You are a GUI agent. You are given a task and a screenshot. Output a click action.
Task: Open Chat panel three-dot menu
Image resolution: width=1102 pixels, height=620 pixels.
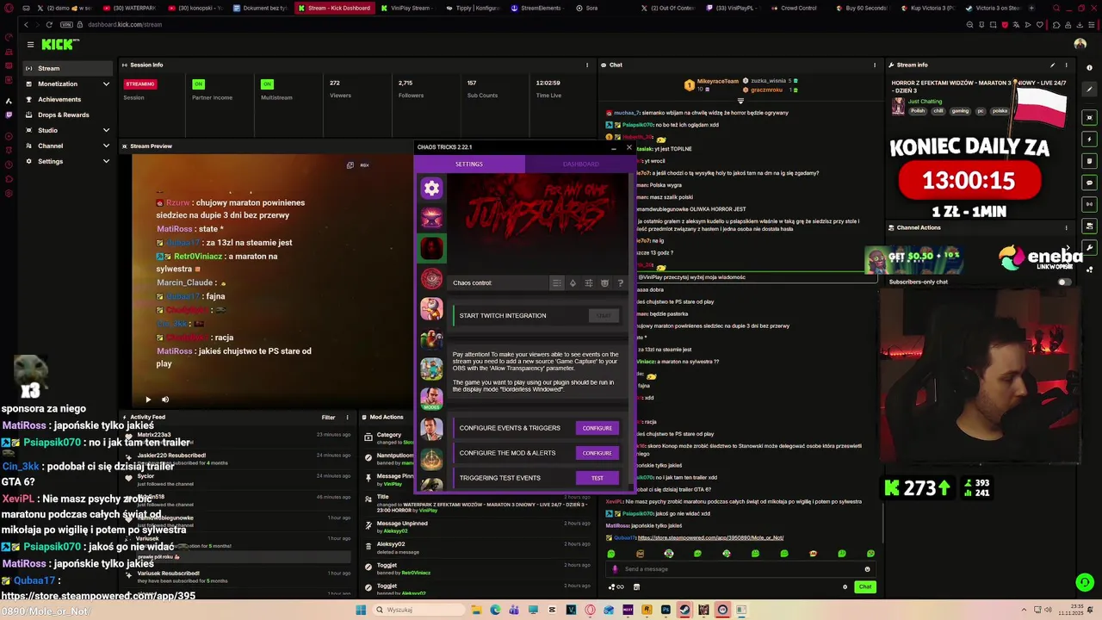875,65
